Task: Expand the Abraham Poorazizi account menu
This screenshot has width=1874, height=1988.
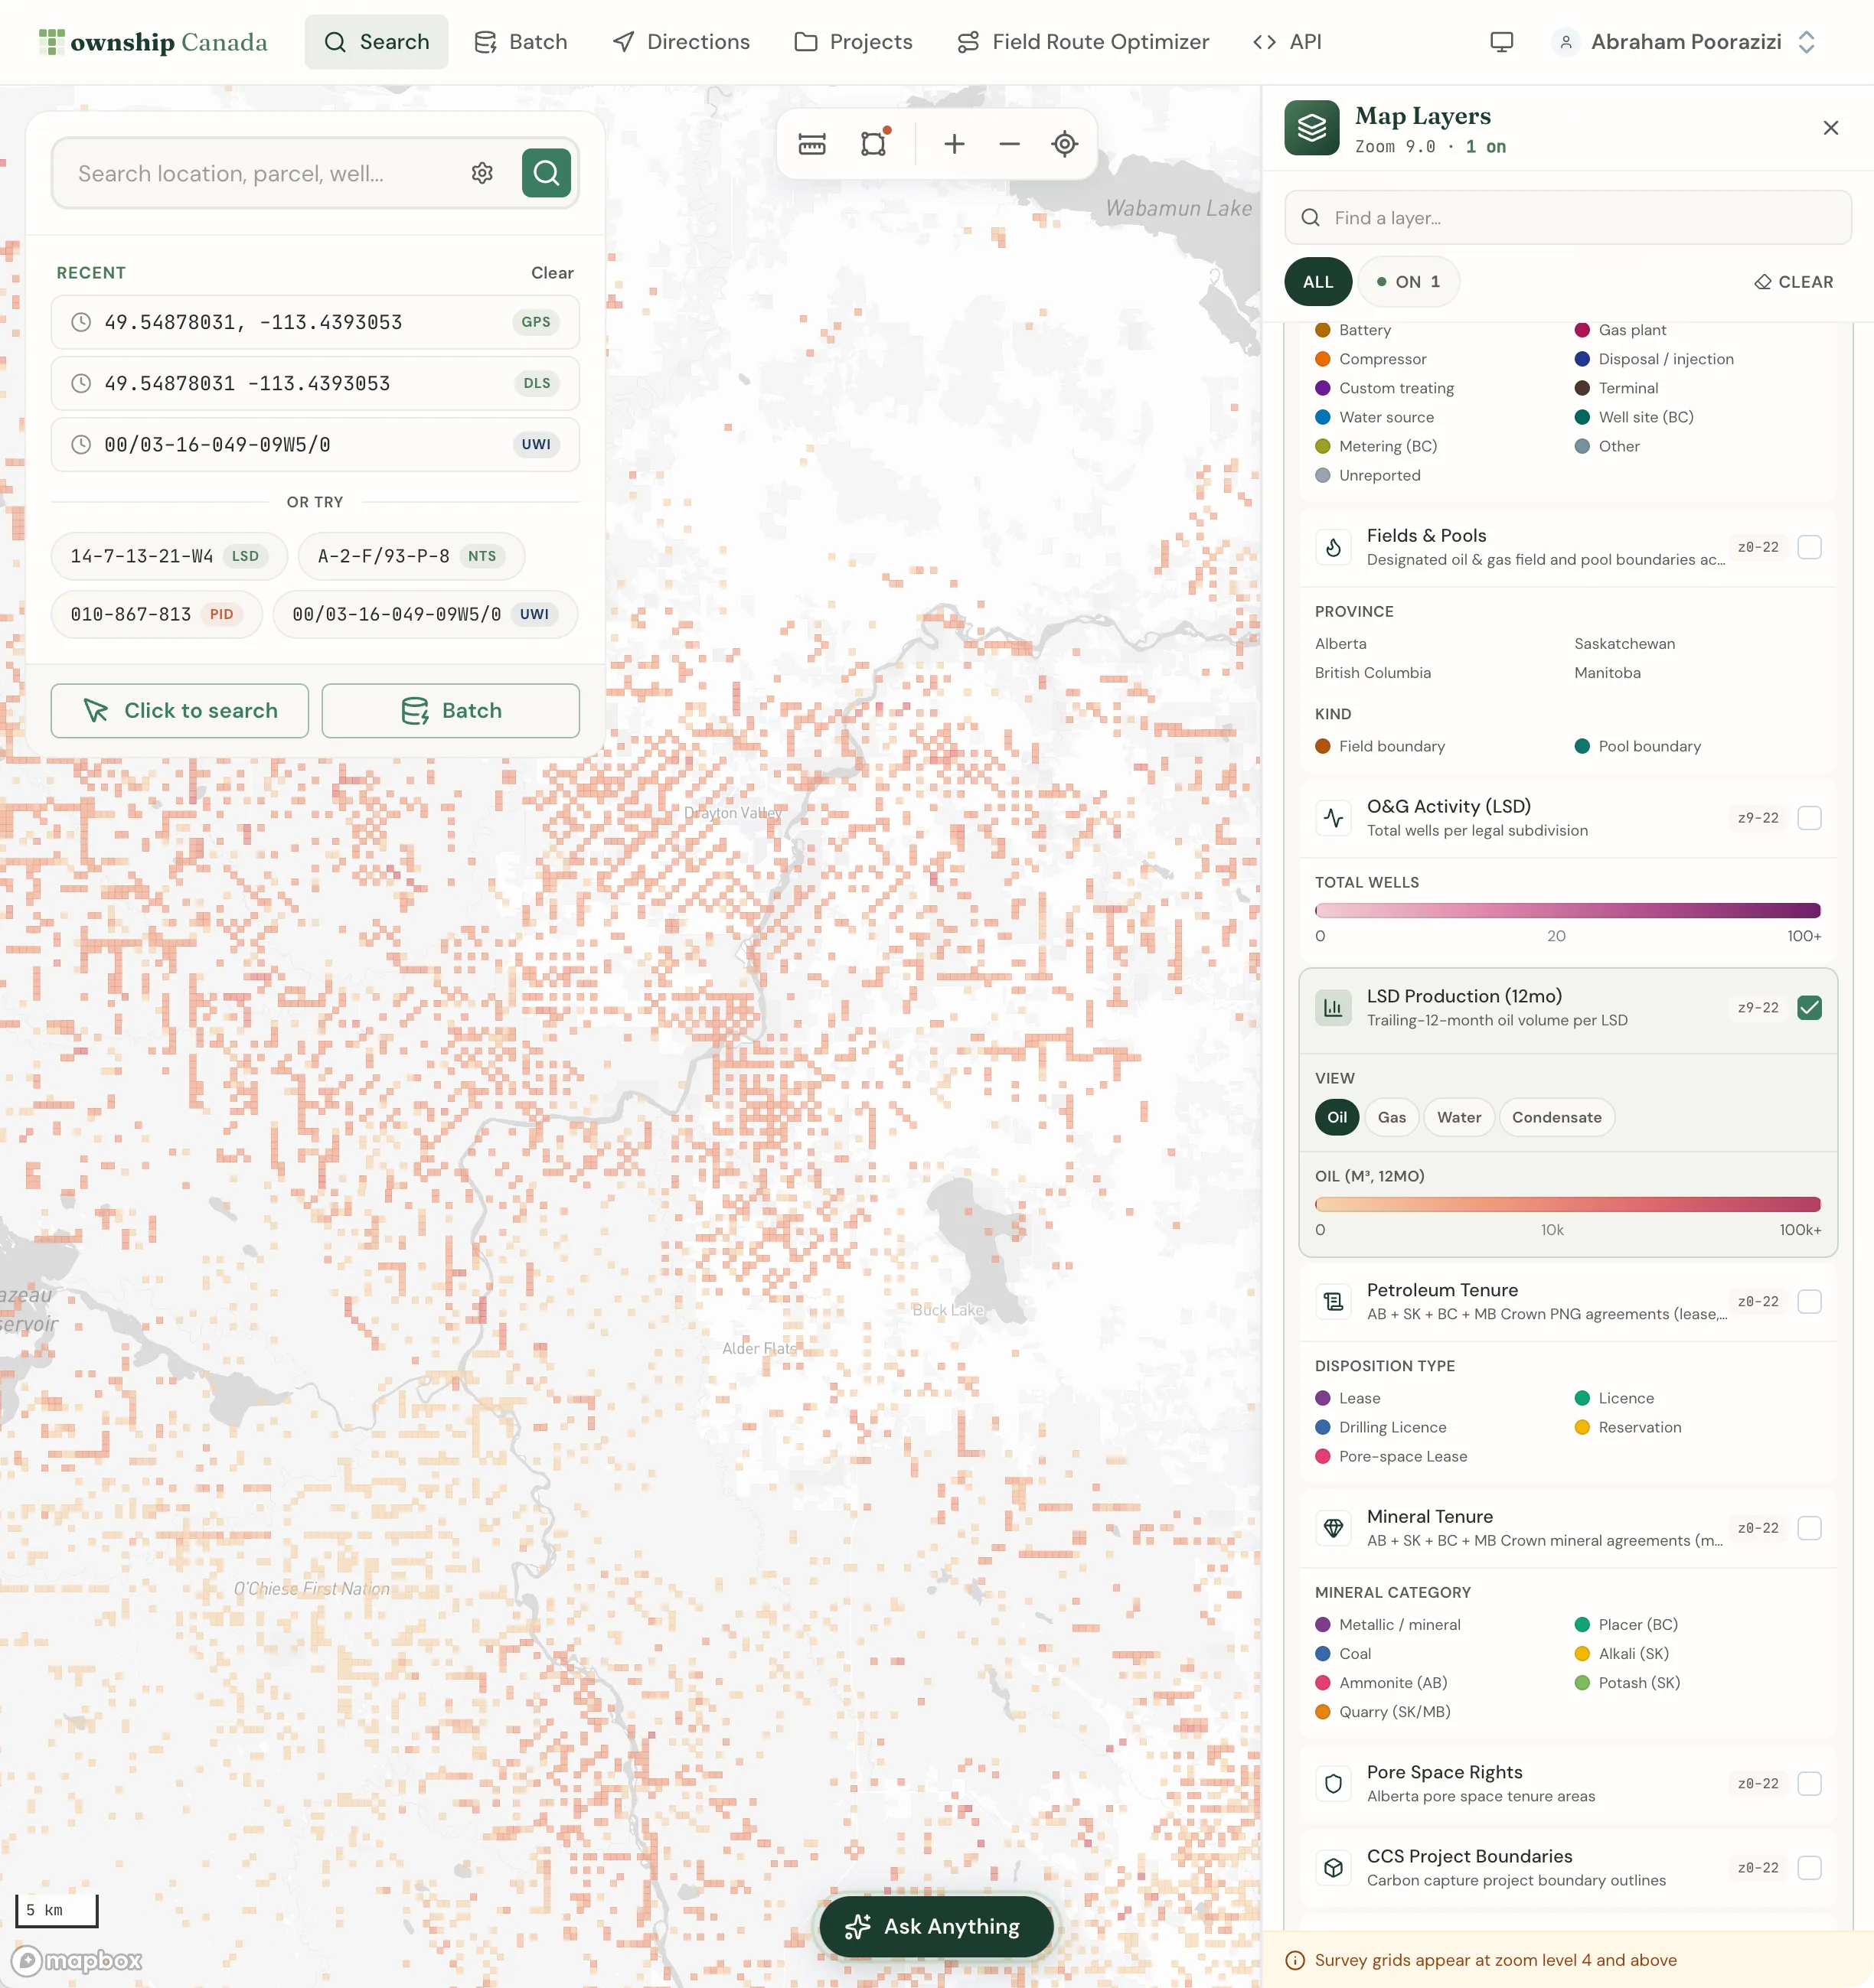Action: pyautogui.click(x=1684, y=42)
